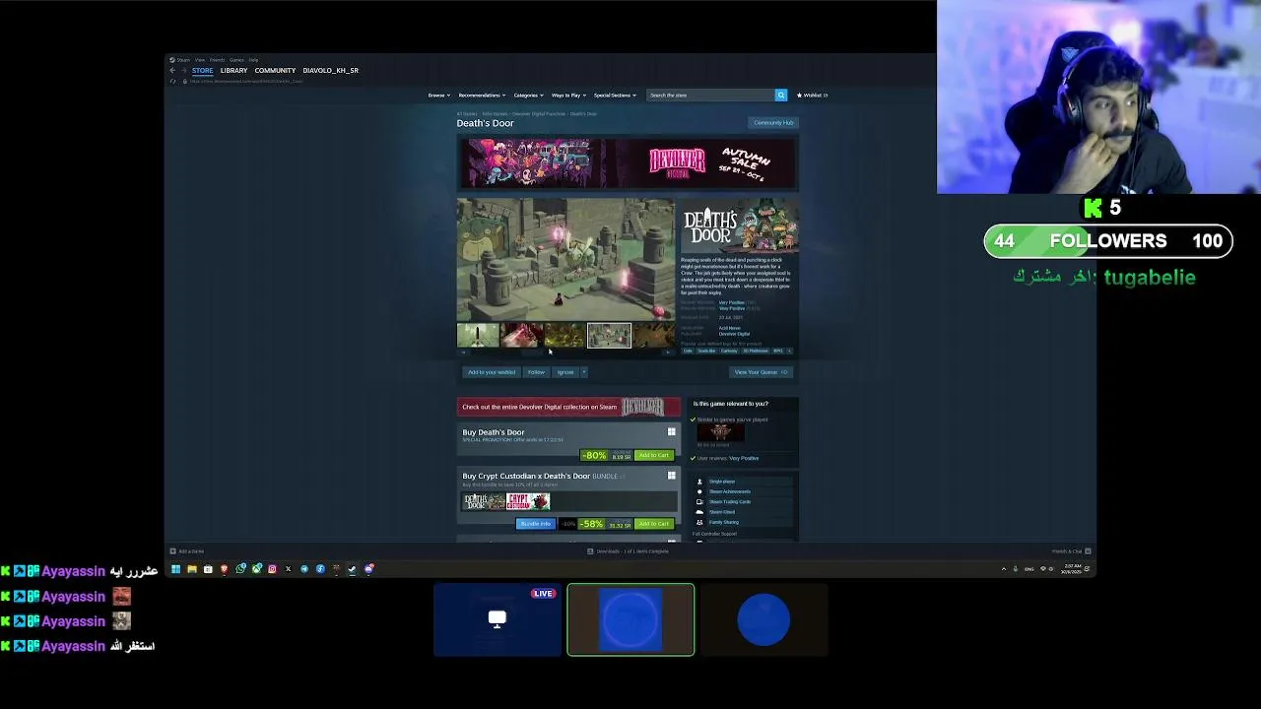
Task: Click the main gameplay video preview
Action: pyautogui.click(x=565, y=259)
